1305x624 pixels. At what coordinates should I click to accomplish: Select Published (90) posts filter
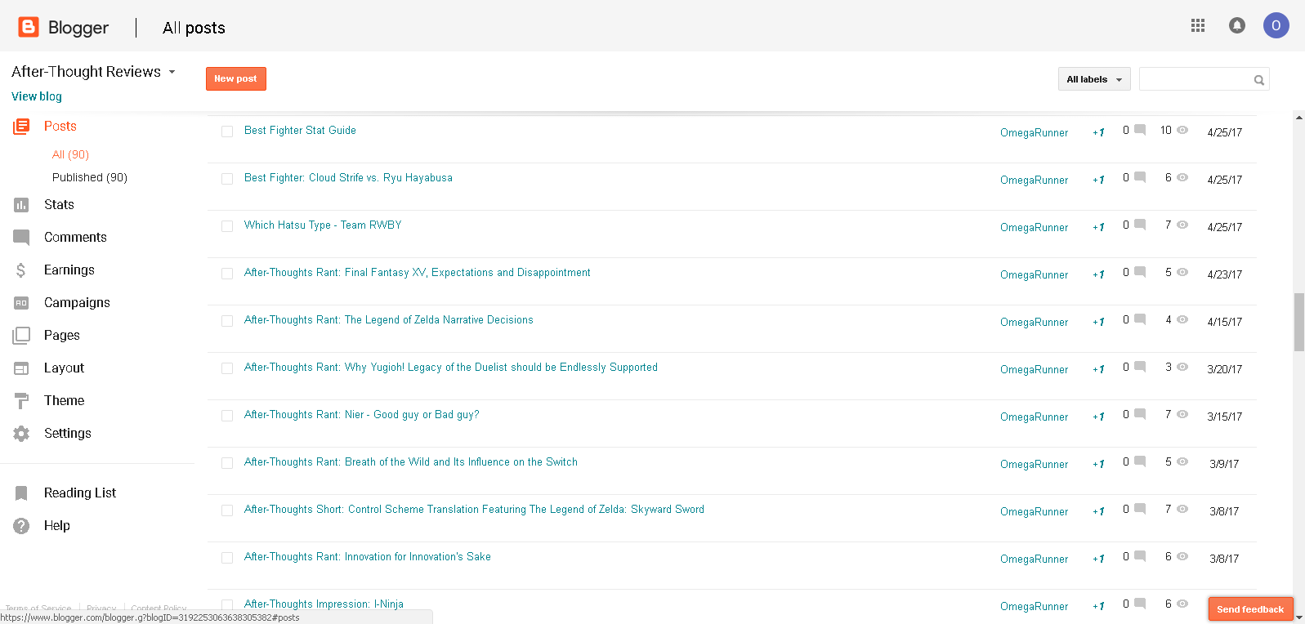pos(90,177)
